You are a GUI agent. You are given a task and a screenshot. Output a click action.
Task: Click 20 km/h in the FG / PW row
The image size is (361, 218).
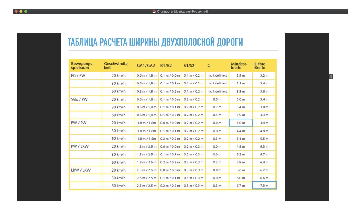click(x=118, y=75)
